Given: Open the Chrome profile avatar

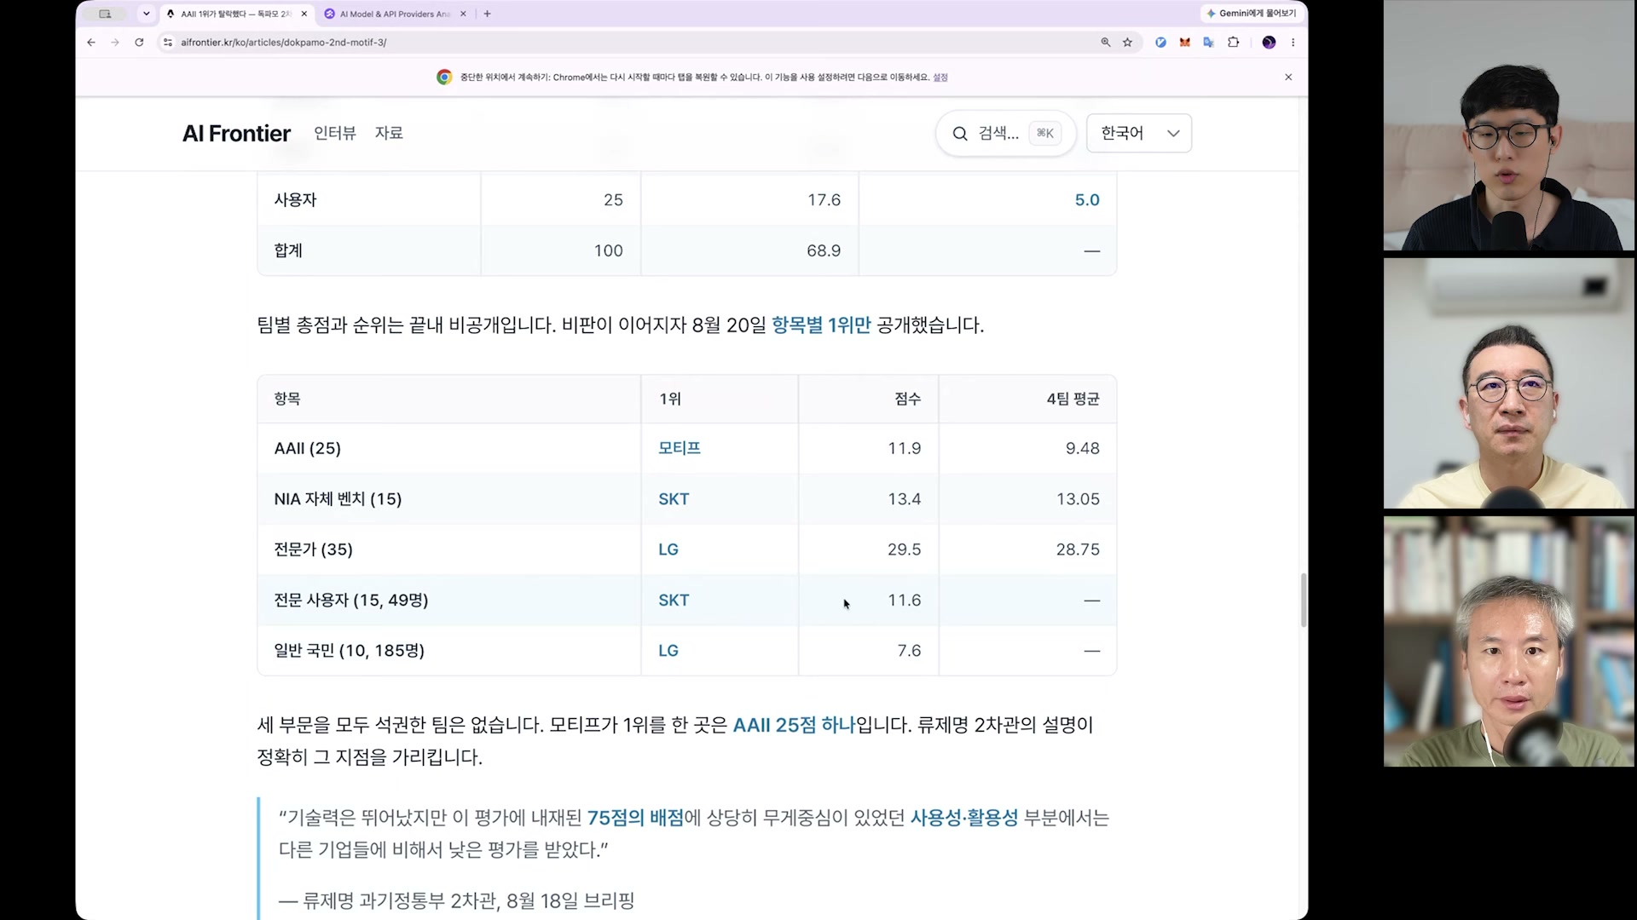Looking at the screenshot, I should (x=1269, y=42).
